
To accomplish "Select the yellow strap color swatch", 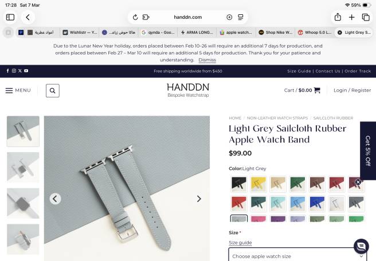I will point(258,184).
